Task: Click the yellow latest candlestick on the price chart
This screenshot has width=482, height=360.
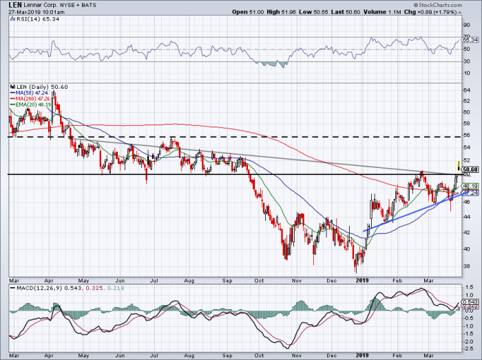Action: (x=459, y=166)
